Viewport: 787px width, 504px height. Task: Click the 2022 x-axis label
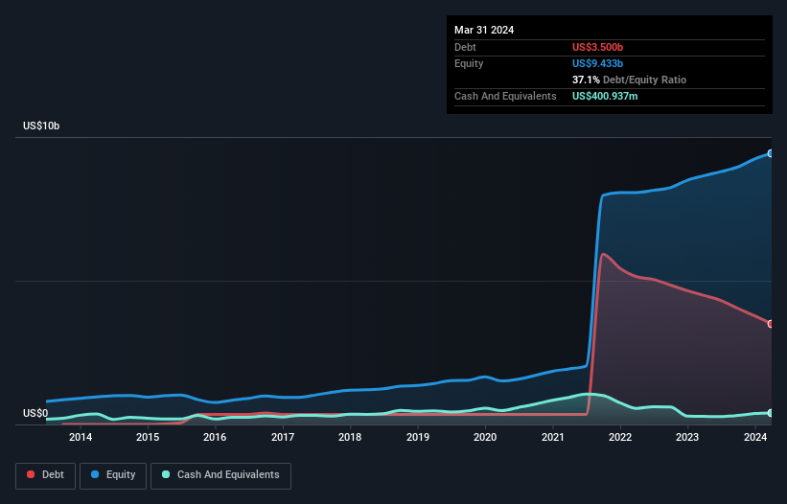coord(620,437)
